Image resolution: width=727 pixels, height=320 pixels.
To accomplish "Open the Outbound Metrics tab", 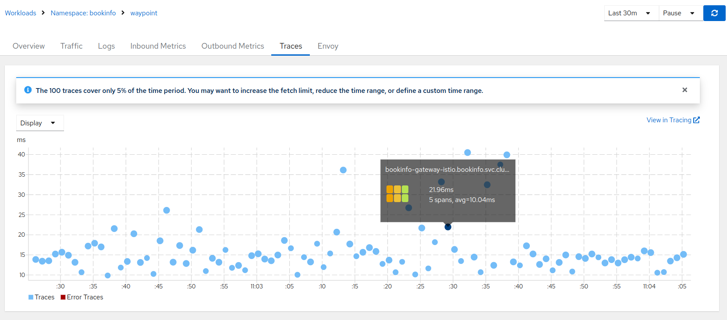I will pyautogui.click(x=233, y=46).
